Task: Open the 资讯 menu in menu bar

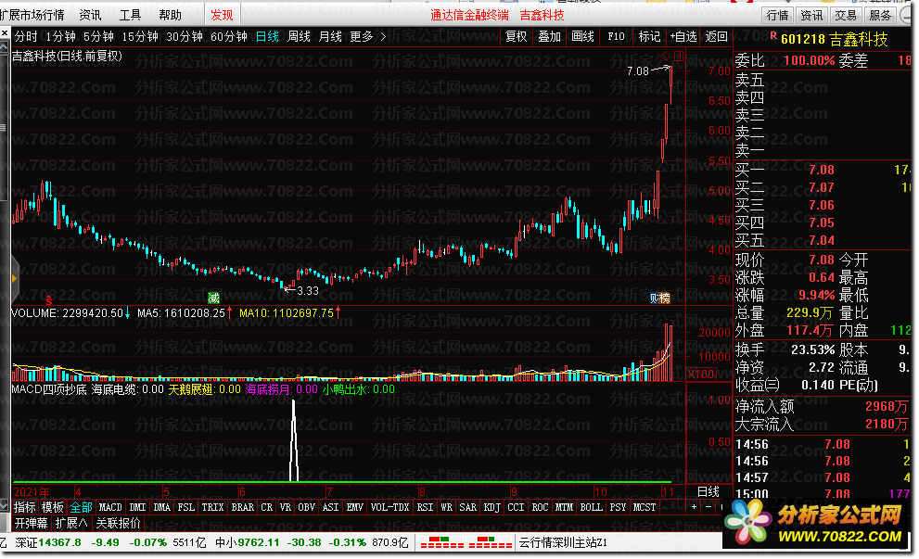Action: [x=90, y=15]
